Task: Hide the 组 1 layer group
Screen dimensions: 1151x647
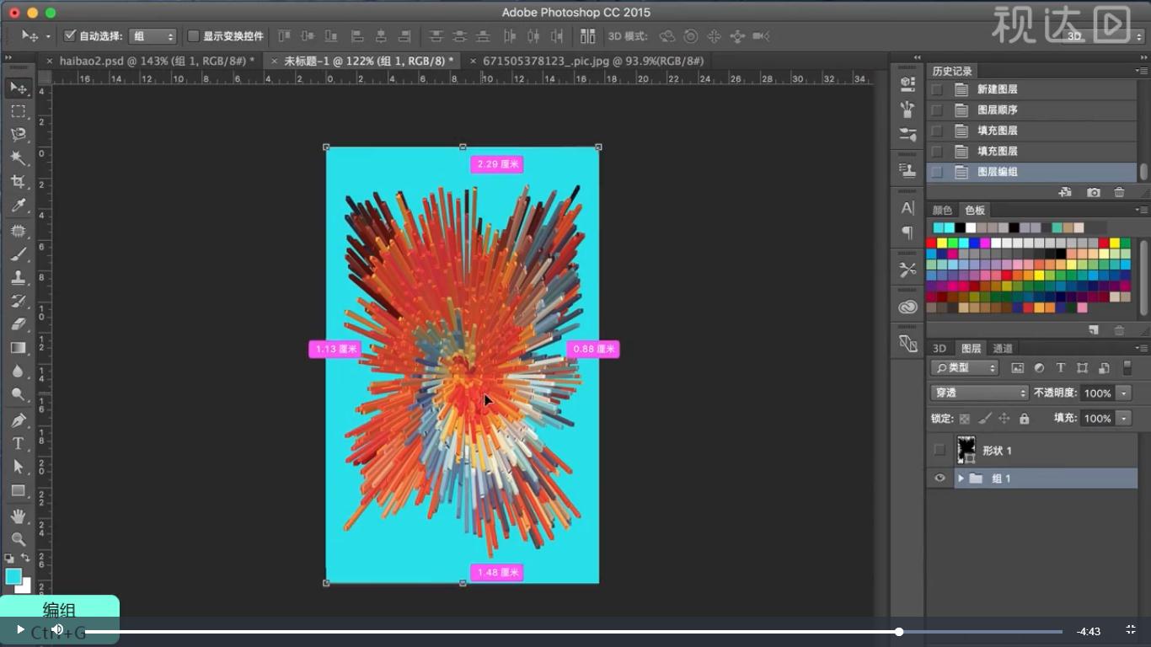Action: (x=940, y=479)
